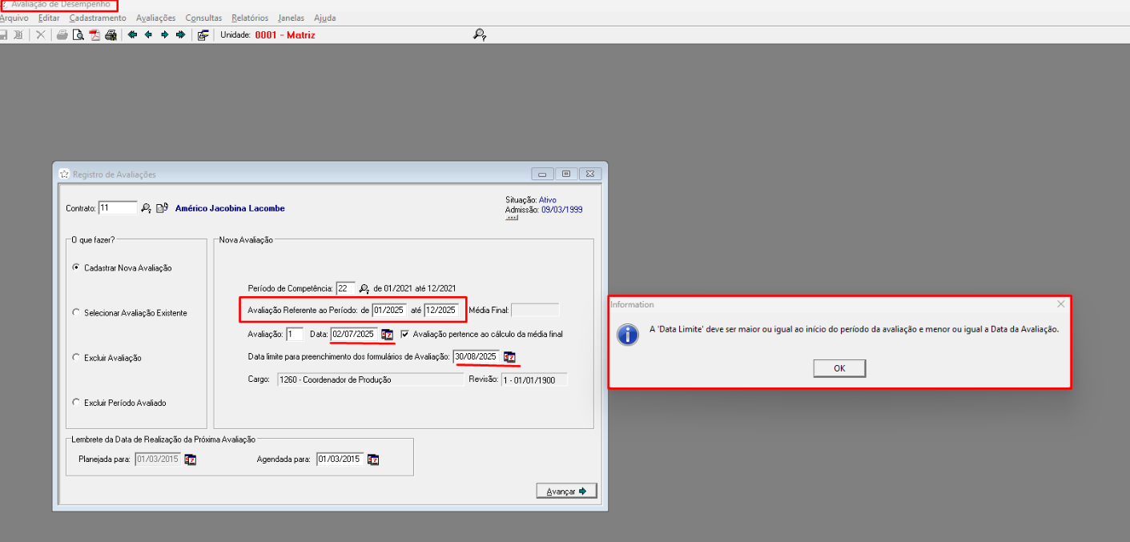Go to the last record arrow

point(180,34)
